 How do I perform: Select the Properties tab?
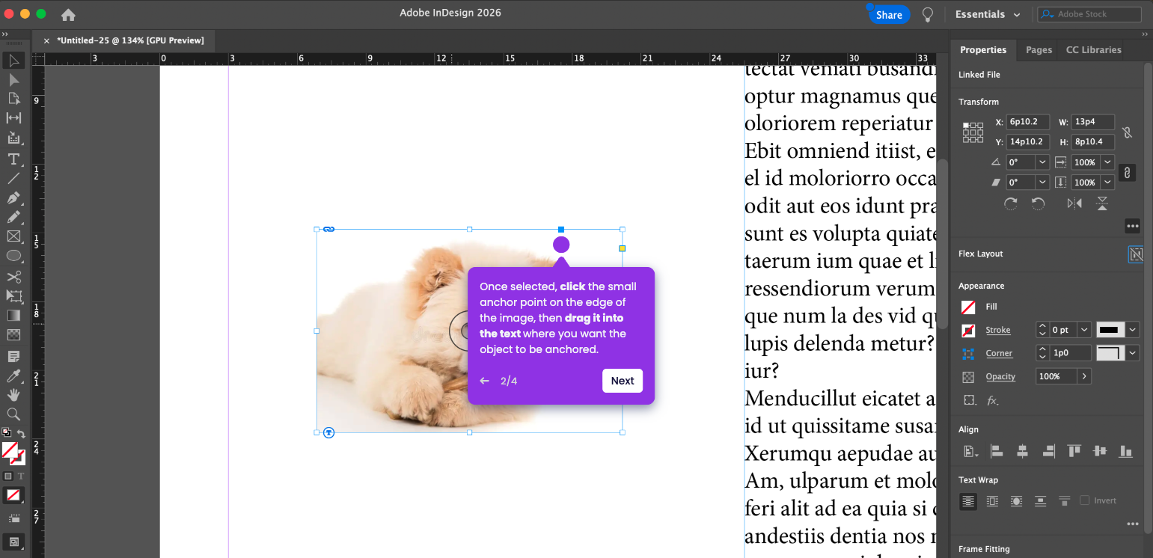983,50
